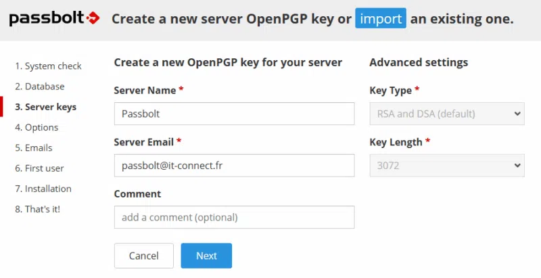Click the Server Email input field
The image size is (541, 278).
pos(234,165)
